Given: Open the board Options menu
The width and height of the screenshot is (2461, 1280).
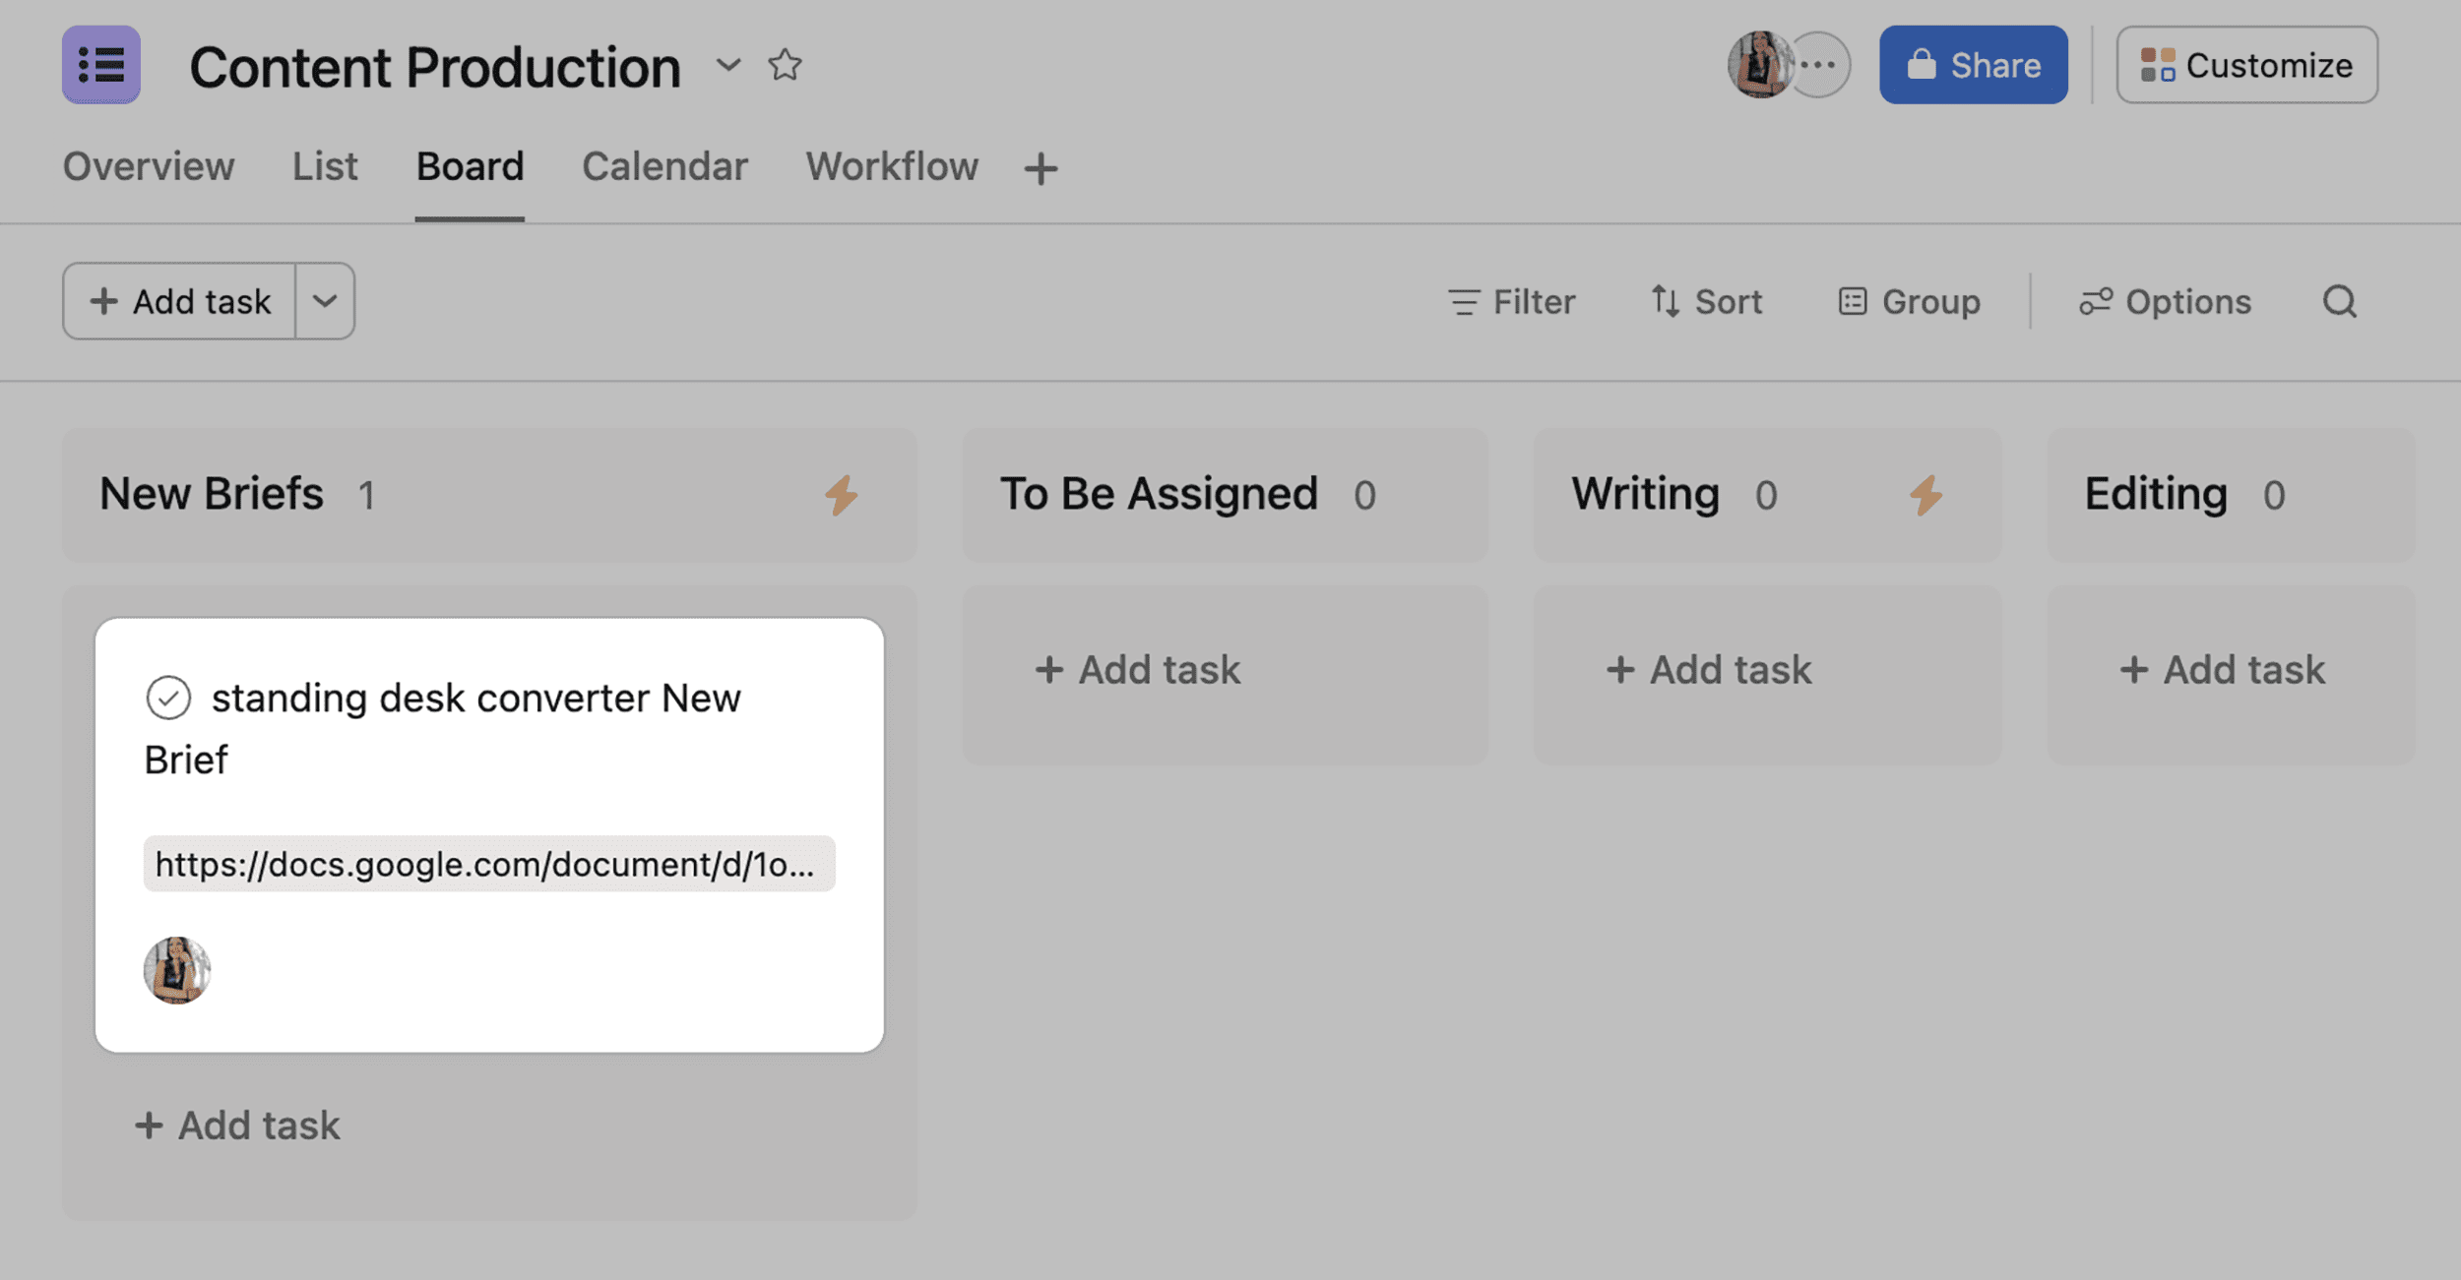Looking at the screenshot, I should (x=2165, y=301).
